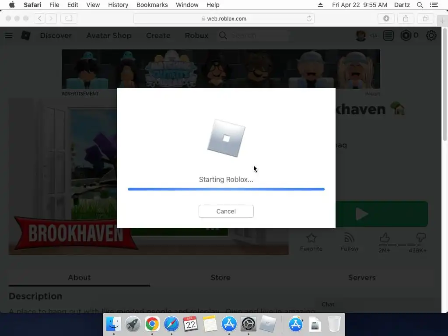448x336 pixels.
Task: Click the Roblox logo in the loading dialog
Action: [x=226, y=138]
